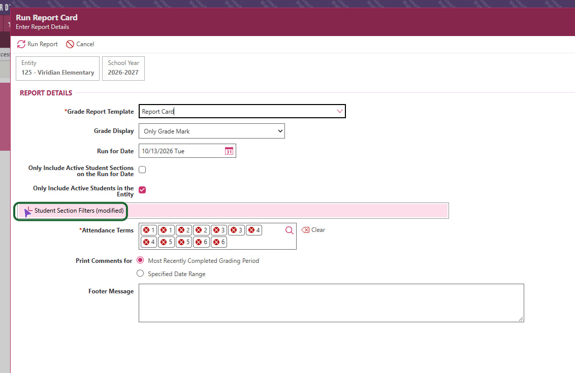Select Most Recently Completed Grading Period
The height and width of the screenshot is (373, 575).
[x=140, y=260]
